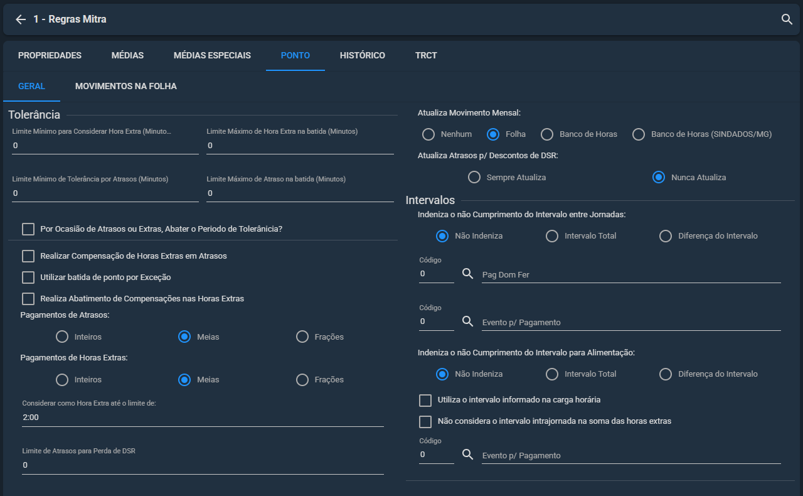Select Diferença do Intervalo for entre Jornadas

click(x=666, y=236)
